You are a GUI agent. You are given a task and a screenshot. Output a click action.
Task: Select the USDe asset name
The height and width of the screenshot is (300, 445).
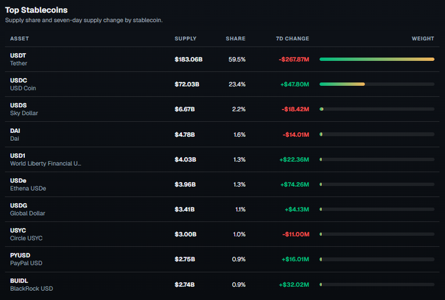tap(18, 181)
